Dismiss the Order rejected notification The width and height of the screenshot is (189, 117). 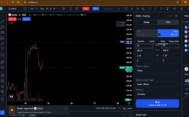(x=66, y=108)
